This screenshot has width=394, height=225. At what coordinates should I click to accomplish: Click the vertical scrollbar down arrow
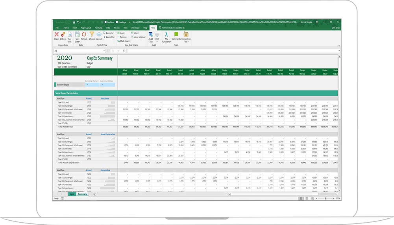pos(339,191)
